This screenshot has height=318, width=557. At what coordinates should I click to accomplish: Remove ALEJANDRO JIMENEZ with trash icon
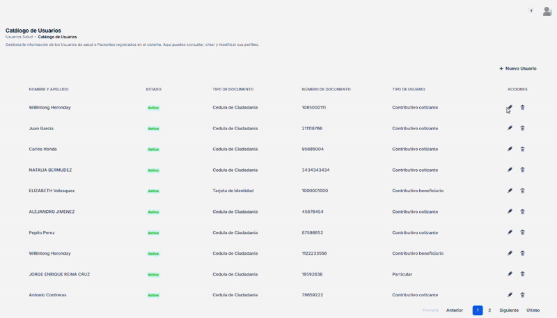[522, 212]
